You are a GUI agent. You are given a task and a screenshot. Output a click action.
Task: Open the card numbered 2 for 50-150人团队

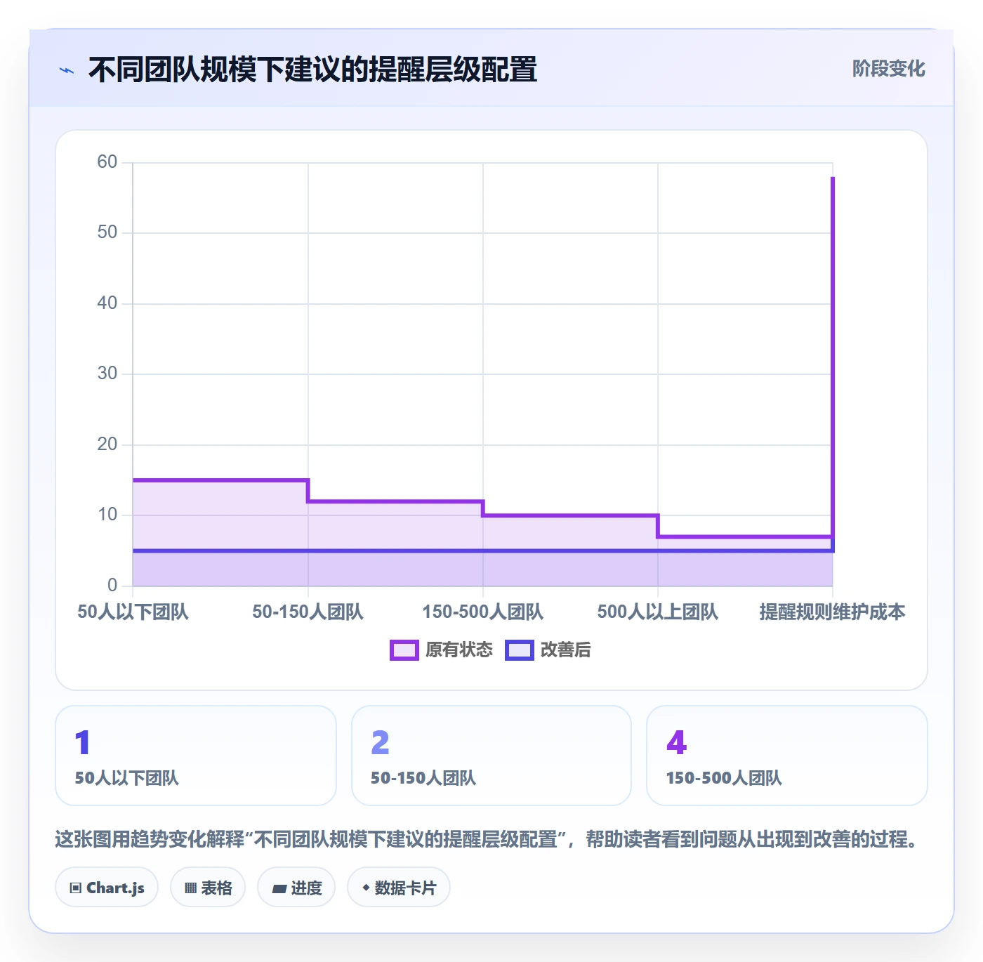[x=491, y=756]
